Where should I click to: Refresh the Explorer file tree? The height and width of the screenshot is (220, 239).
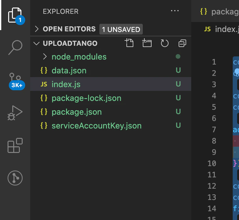pos(164,43)
